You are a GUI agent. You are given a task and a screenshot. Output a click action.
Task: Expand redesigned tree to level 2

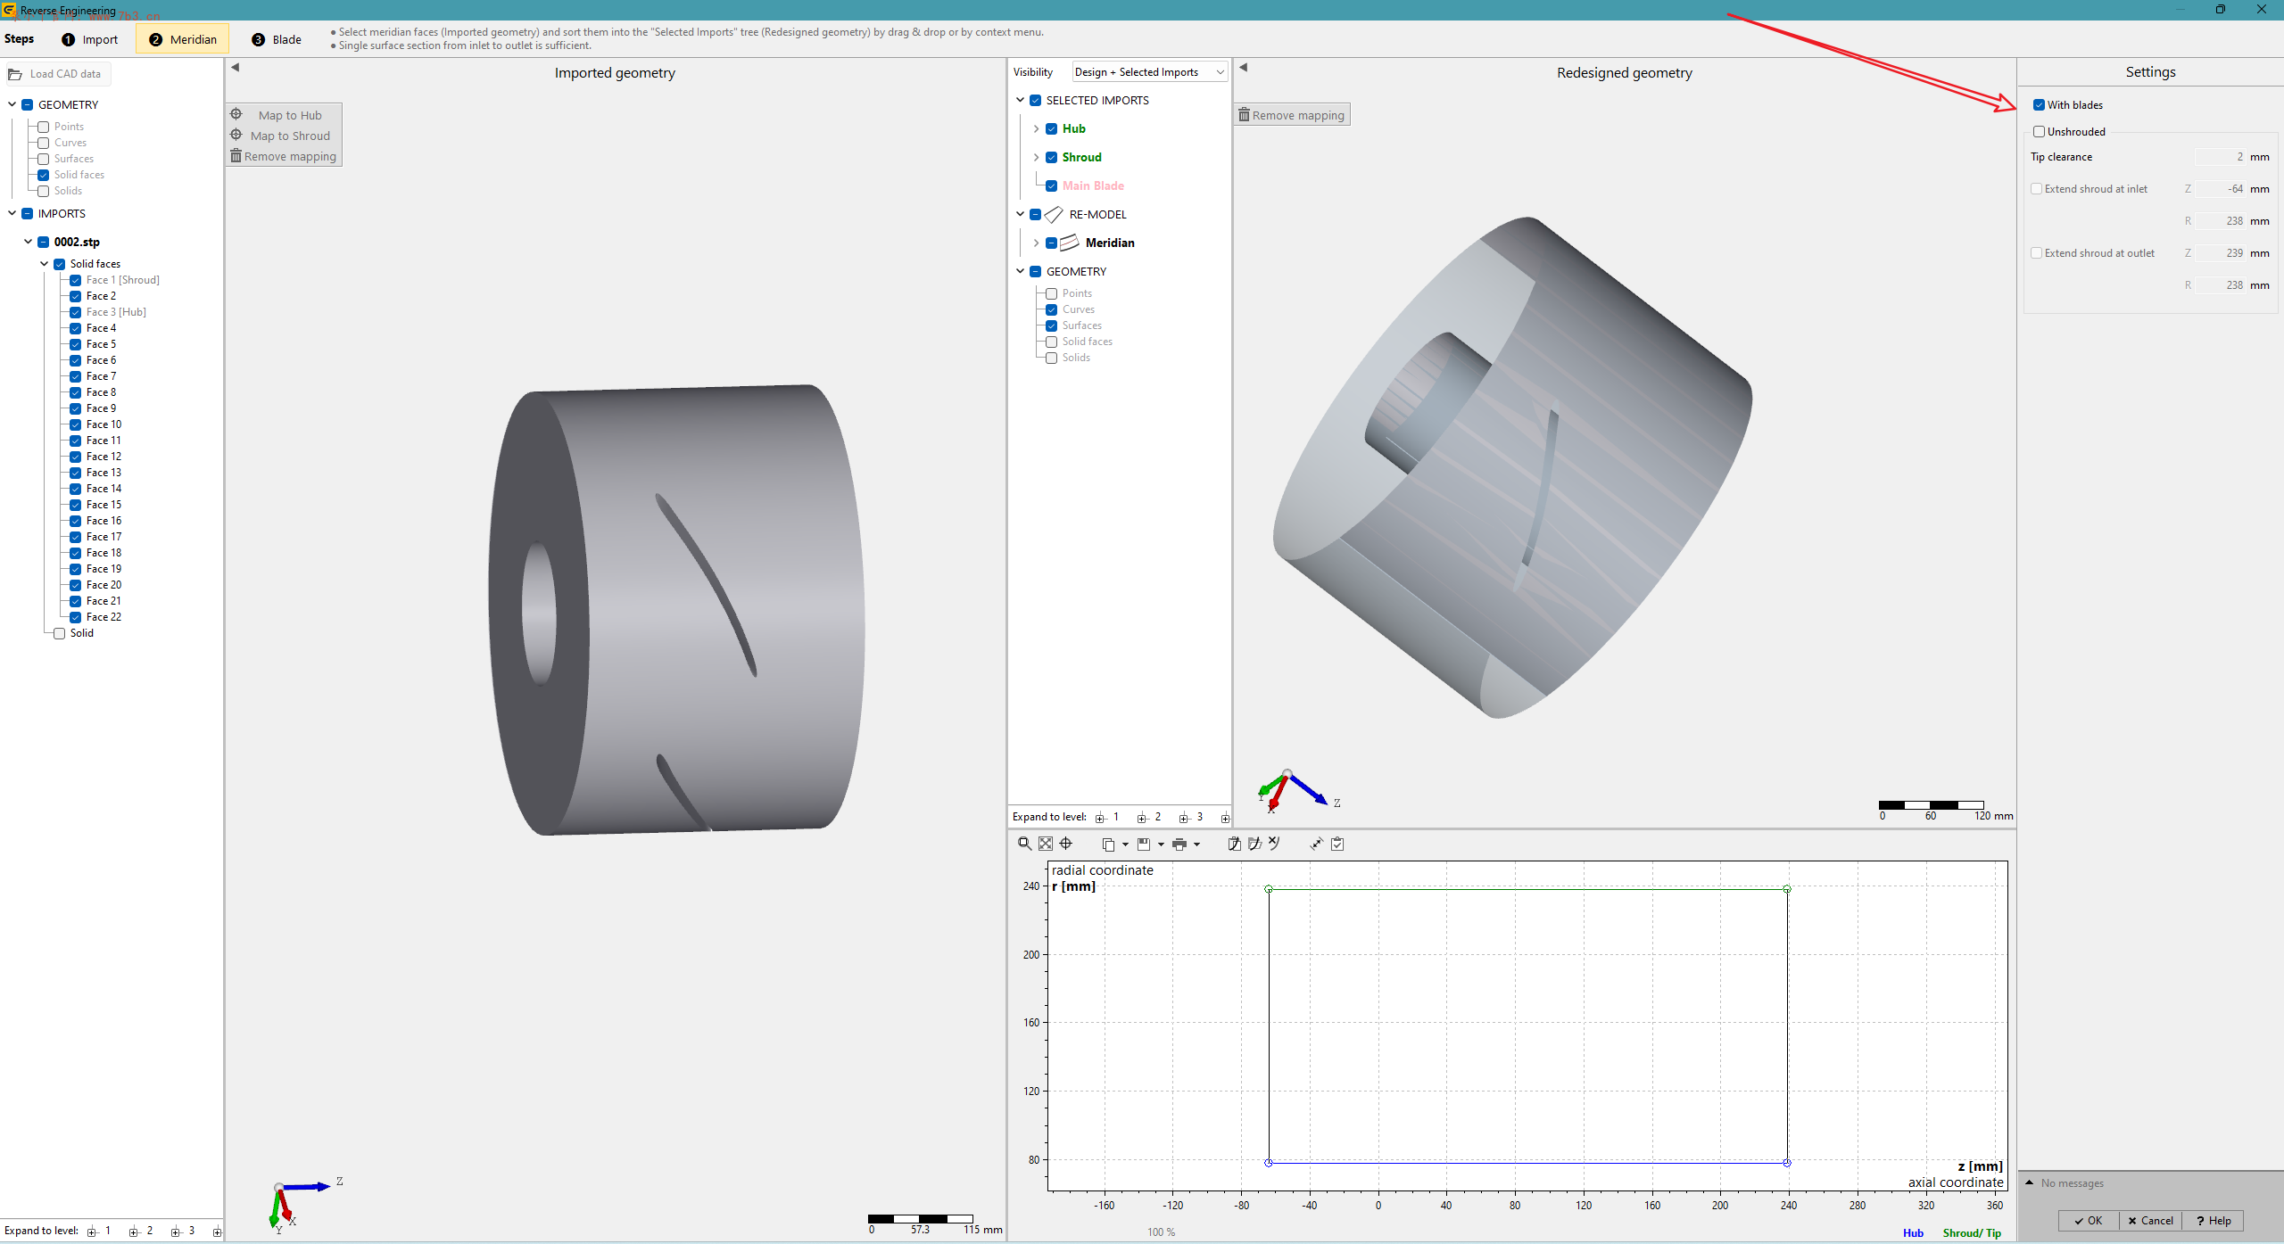[1149, 817]
